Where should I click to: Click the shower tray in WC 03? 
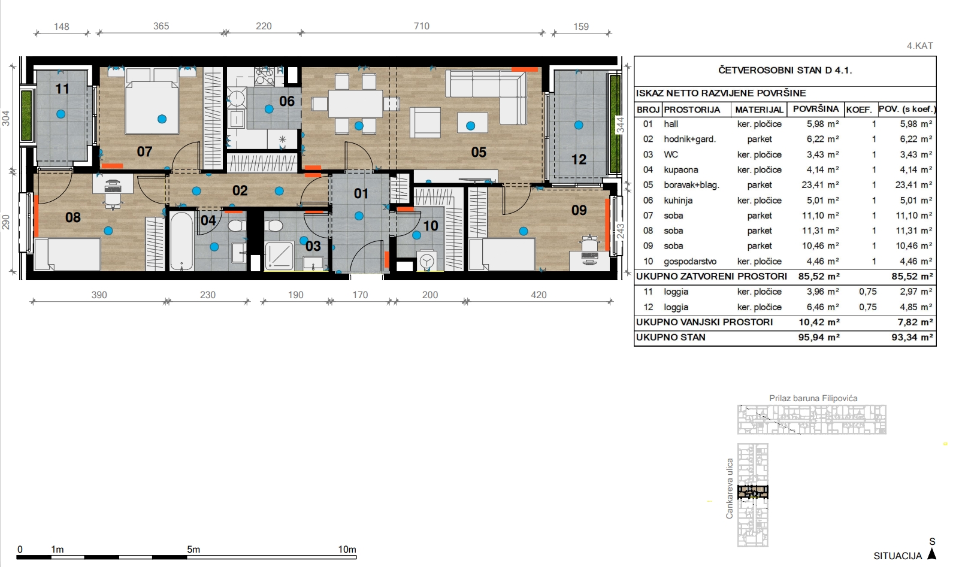coord(279,256)
